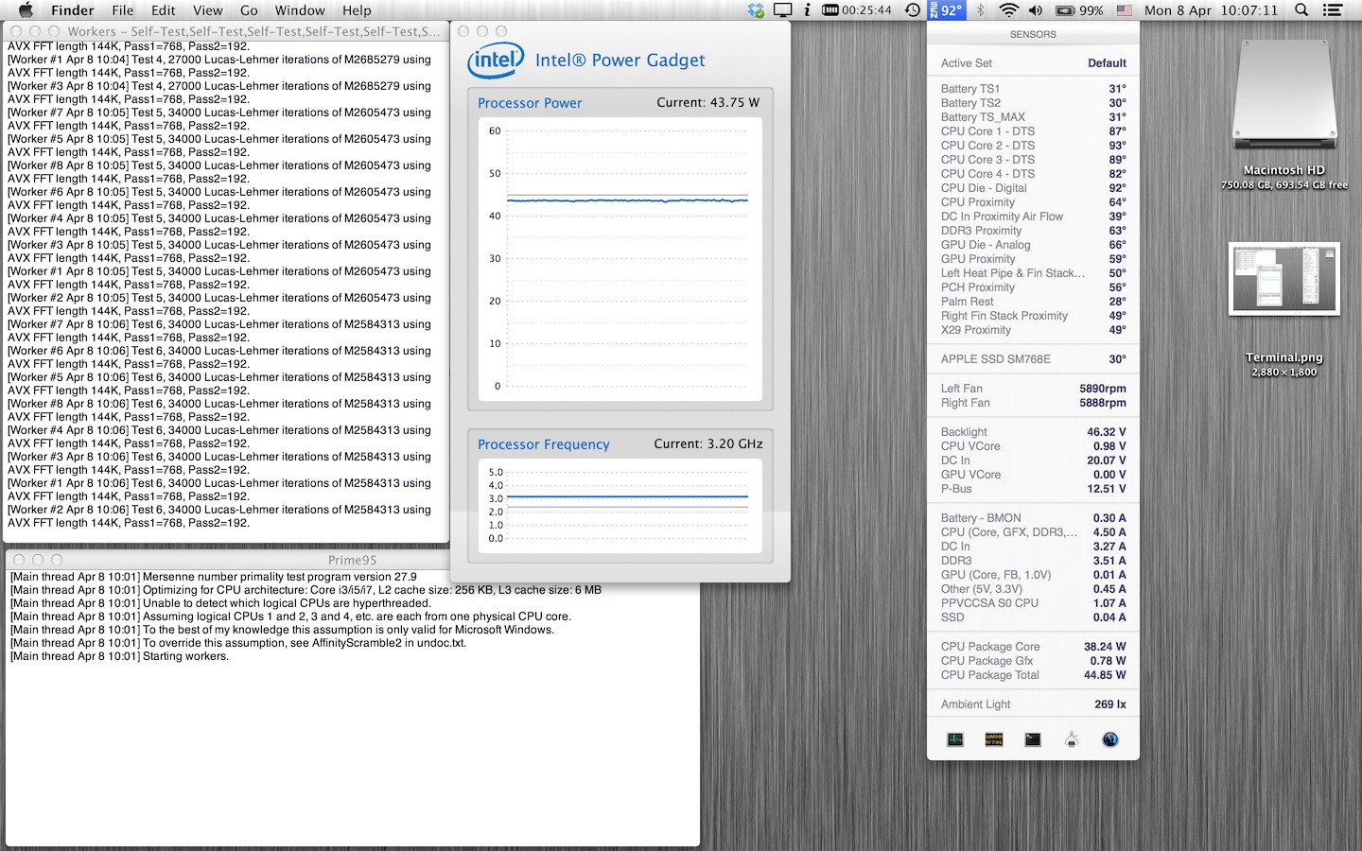Open the Wi-Fi menu bar icon

coord(1008,10)
